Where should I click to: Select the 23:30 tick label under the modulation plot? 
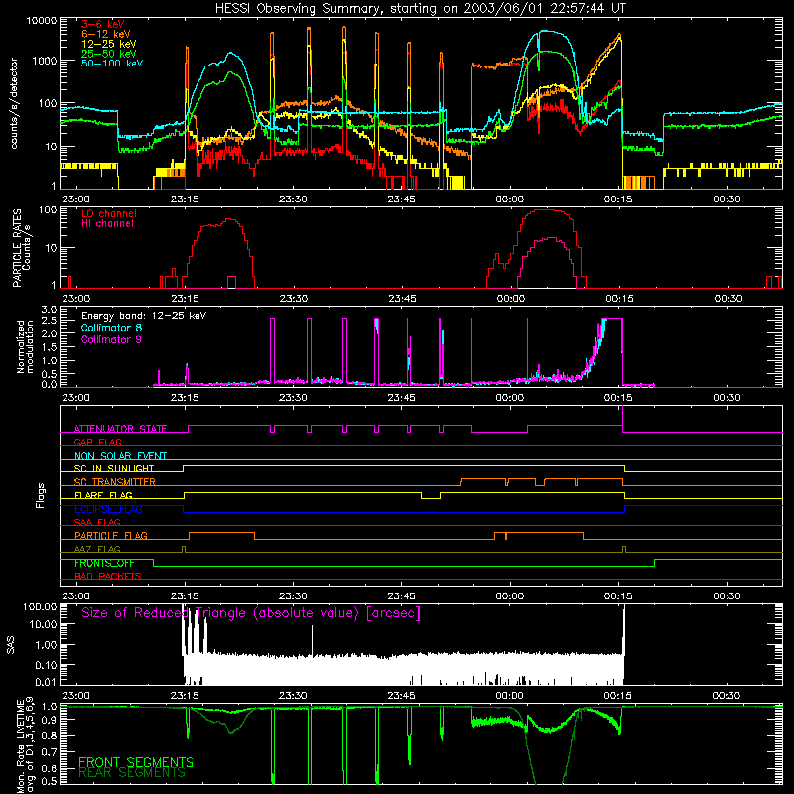pyautogui.click(x=293, y=398)
